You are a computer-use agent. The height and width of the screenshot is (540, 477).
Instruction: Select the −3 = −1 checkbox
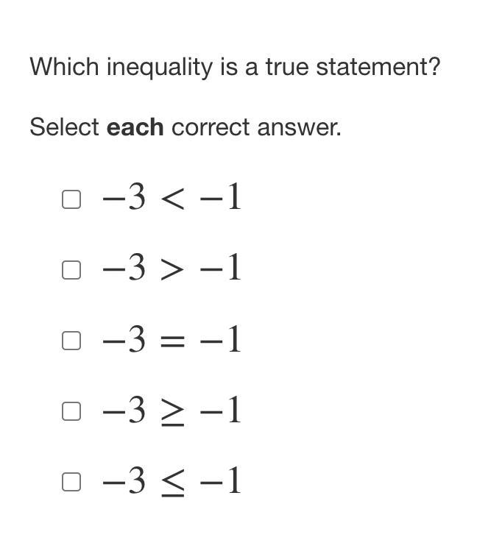point(71,341)
